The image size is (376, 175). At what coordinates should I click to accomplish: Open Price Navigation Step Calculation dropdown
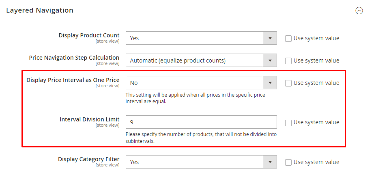pos(201,60)
